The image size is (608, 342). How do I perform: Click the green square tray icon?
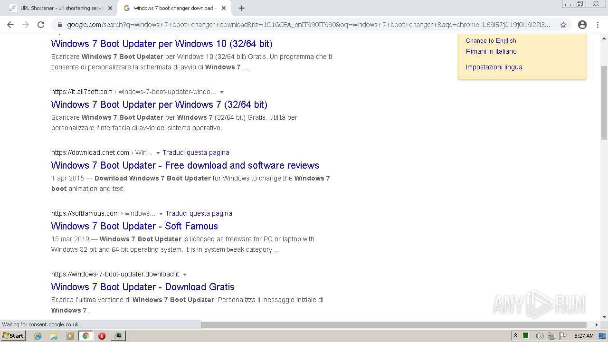526,336
